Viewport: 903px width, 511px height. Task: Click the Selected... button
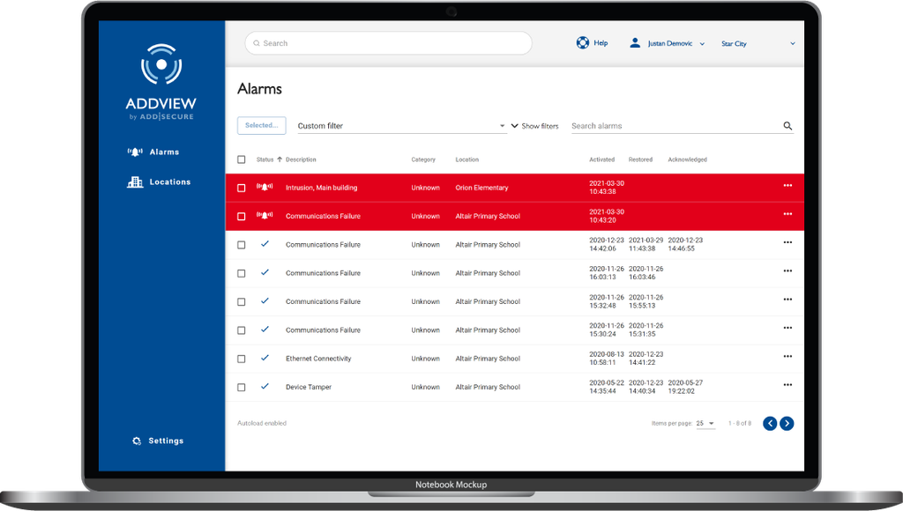[261, 125]
